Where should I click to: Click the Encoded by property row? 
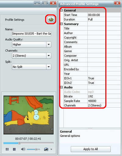pyautogui.click(x=92, y=69)
